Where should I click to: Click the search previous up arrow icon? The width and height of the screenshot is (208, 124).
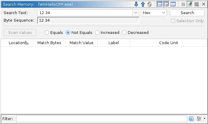(143, 5)
